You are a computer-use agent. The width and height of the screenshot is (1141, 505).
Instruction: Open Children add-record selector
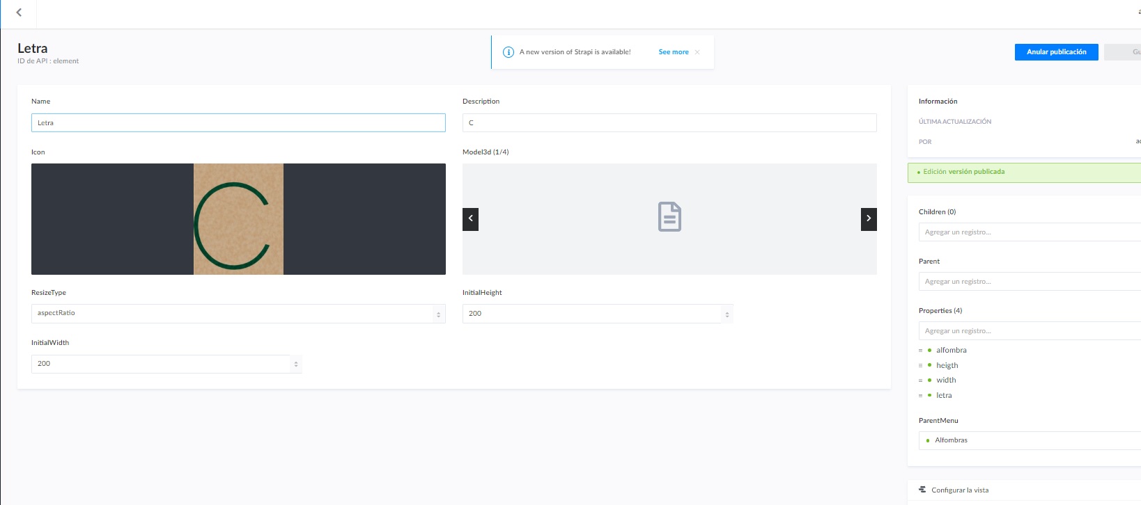(x=1030, y=232)
